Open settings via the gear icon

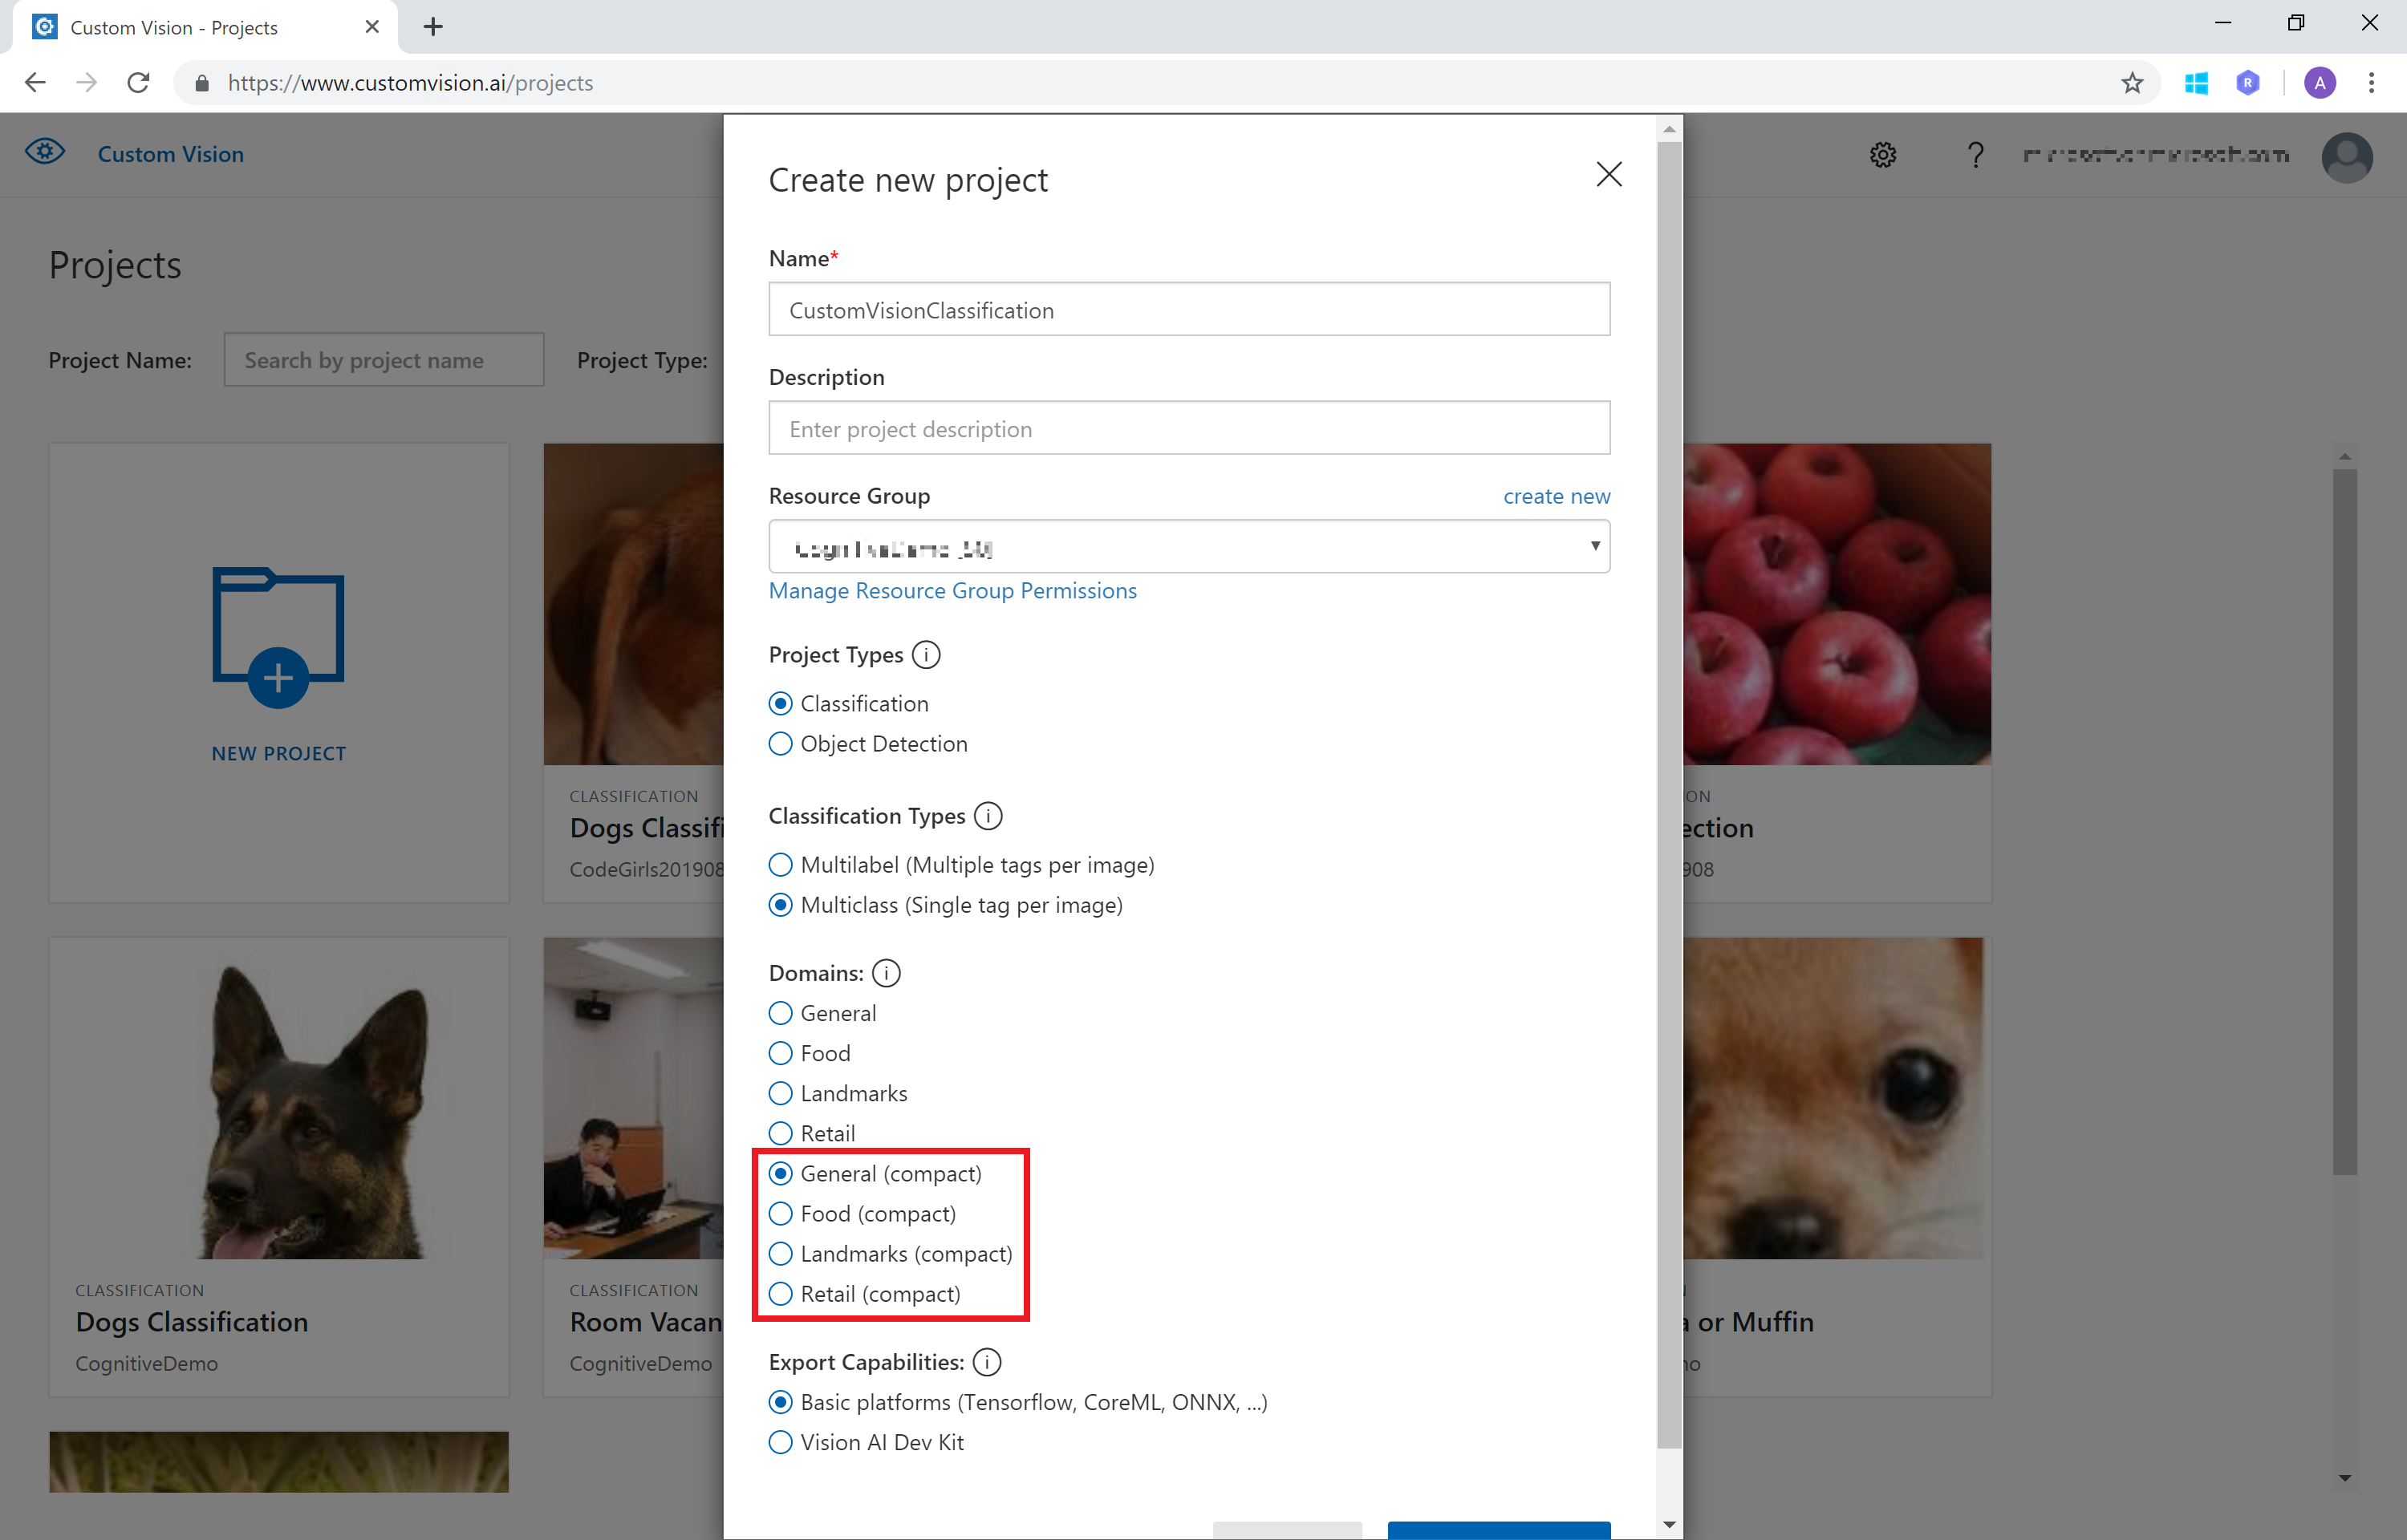[x=1883, y=155]
